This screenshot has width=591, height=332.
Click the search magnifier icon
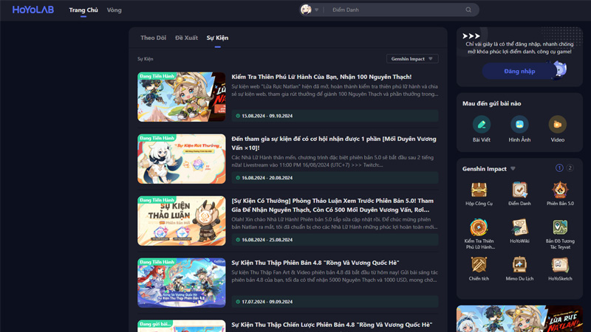(x=468, y=10)
